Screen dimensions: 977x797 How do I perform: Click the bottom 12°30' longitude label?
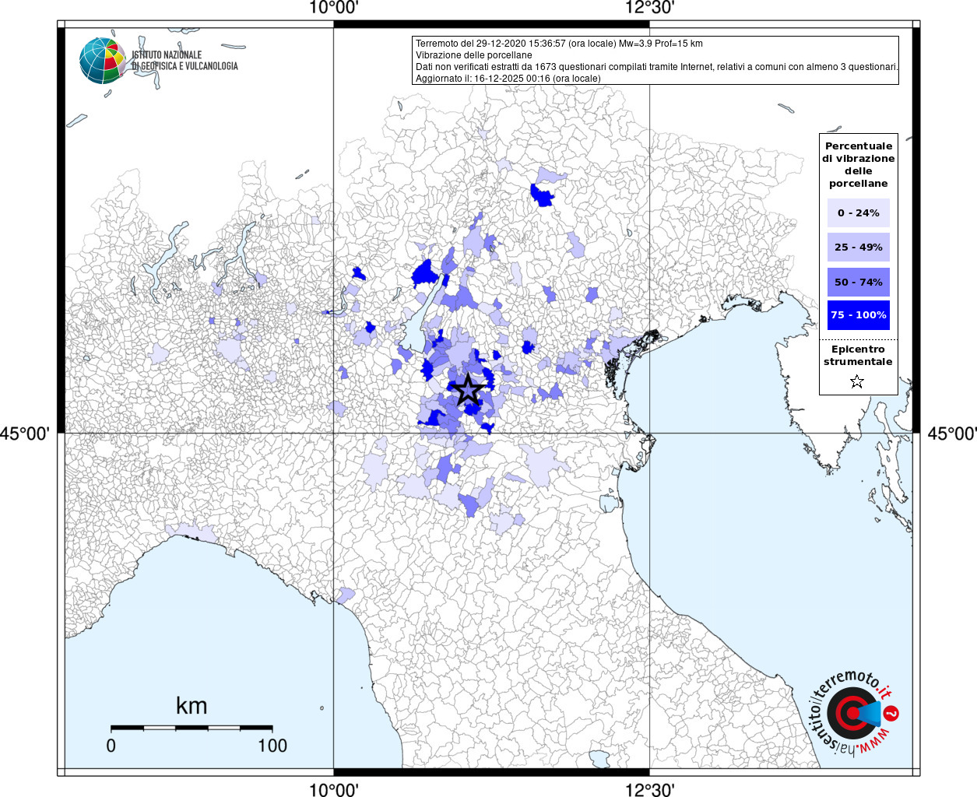649,789
